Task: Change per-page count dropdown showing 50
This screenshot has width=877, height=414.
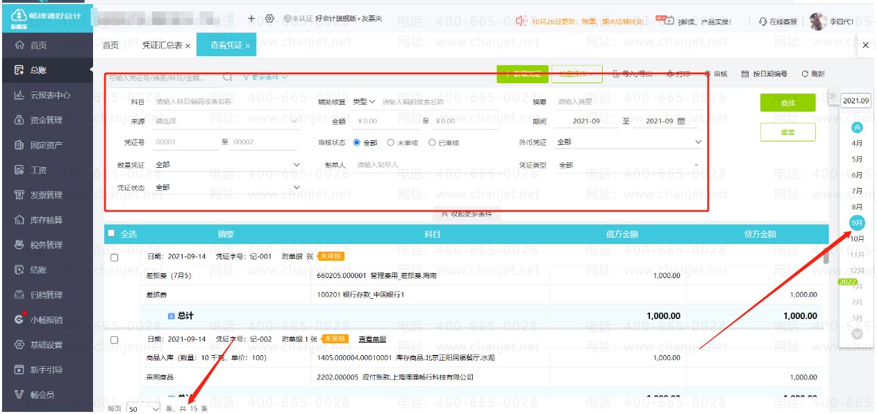Action: pos(144,408)
